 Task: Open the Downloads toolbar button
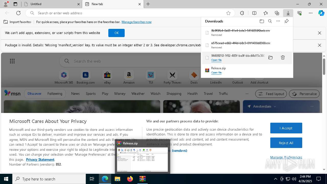click(288, 13)
